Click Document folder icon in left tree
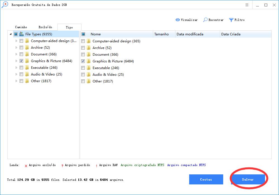The height and width of the screenshot is (195, 279). tap(27, 54)
